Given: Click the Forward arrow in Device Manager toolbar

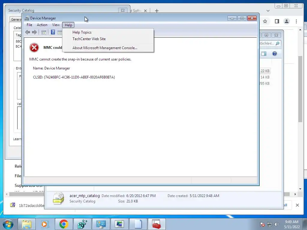Looking at the screenshot, I should pyautogui.click(x=34, y=32).
